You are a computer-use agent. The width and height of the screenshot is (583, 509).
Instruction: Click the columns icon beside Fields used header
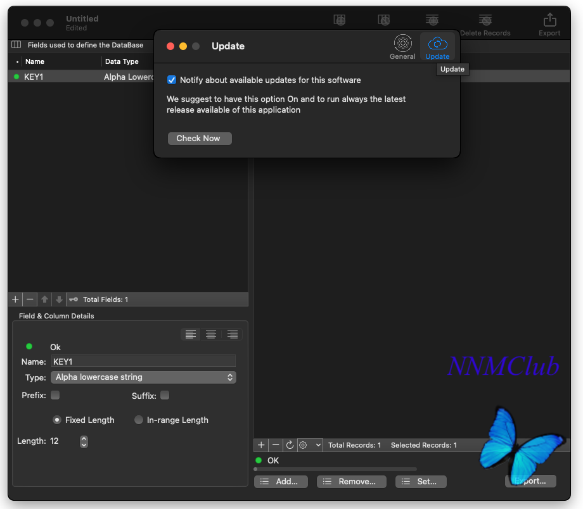(x=16, y=44)
